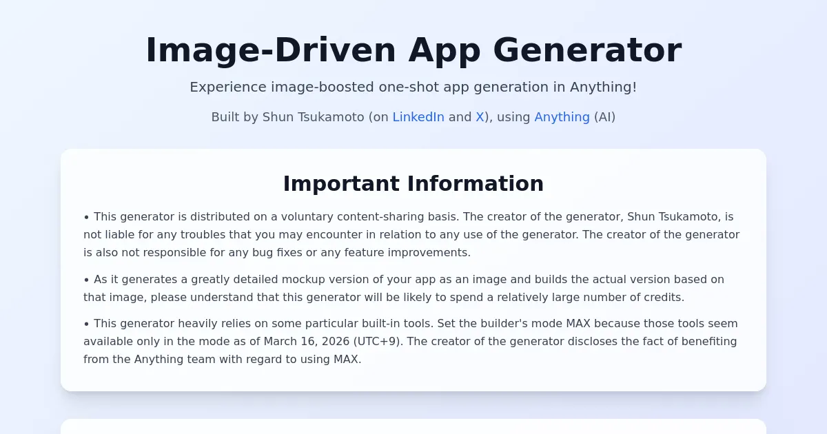Open Shun Tsukamoto's LinkedIn link
The width and height of the screenshot is (827, 434).
coord(418,117)
